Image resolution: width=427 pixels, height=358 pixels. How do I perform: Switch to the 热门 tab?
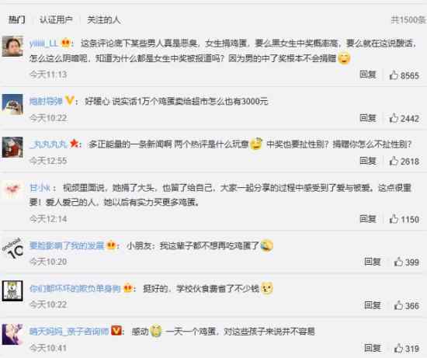(x=17, y=20)
